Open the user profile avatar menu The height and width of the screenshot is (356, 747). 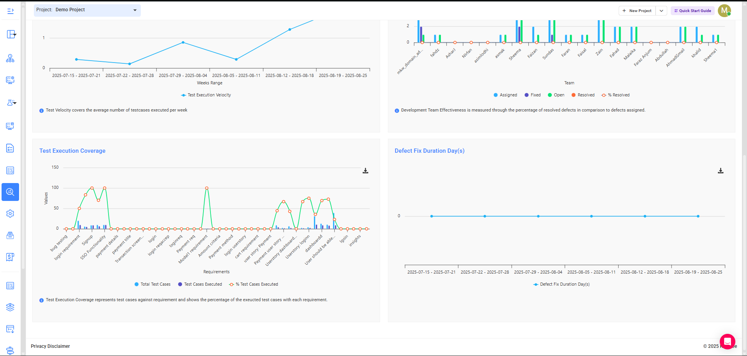coord(724,11)
